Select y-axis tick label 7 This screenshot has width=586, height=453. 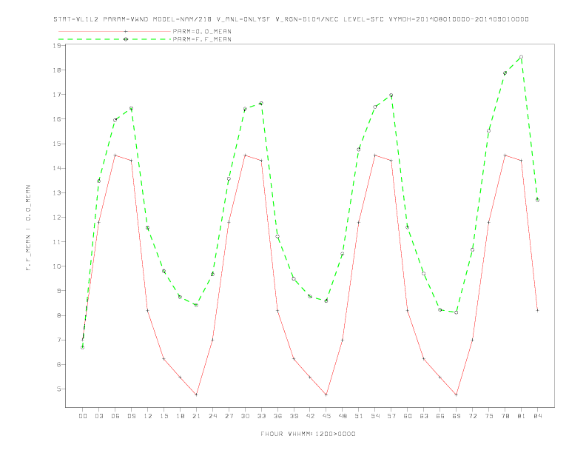point(58,340)
